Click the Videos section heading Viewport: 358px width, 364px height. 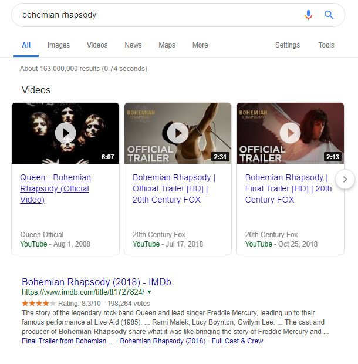pyautogui.click(x=36, y=90)
